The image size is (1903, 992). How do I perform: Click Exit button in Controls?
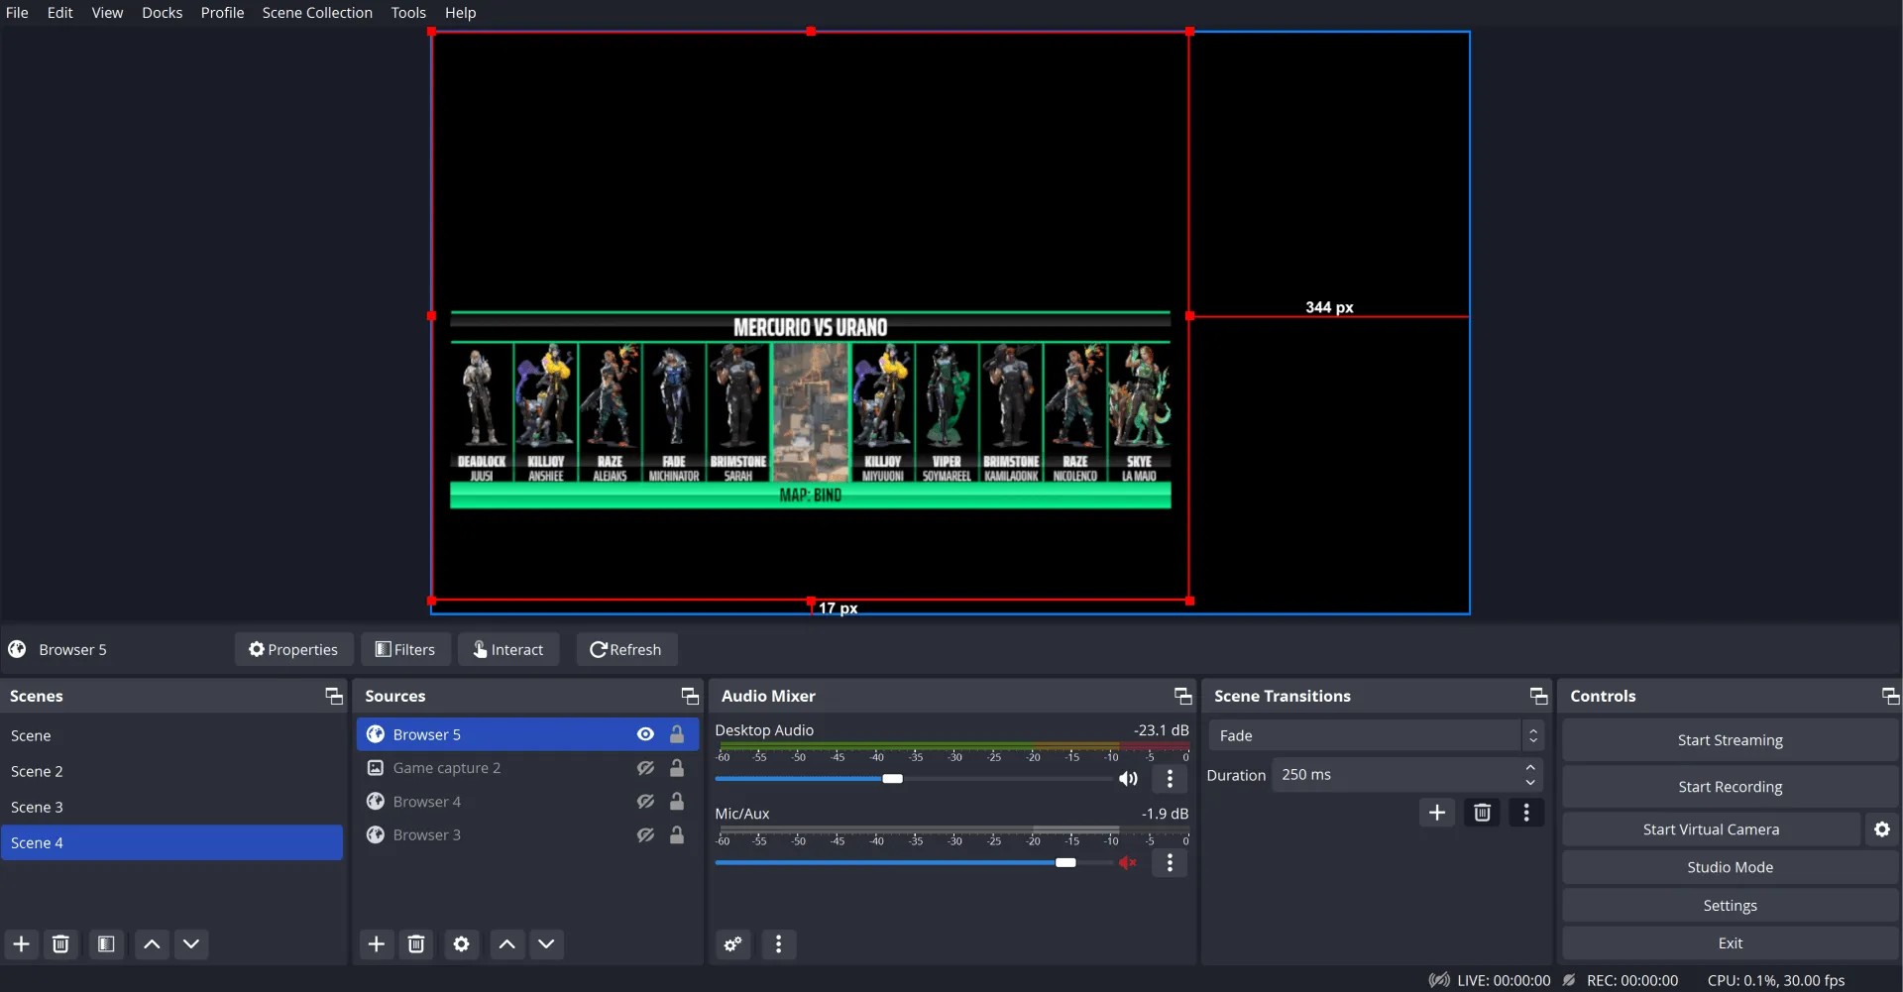click(1730, 943)
